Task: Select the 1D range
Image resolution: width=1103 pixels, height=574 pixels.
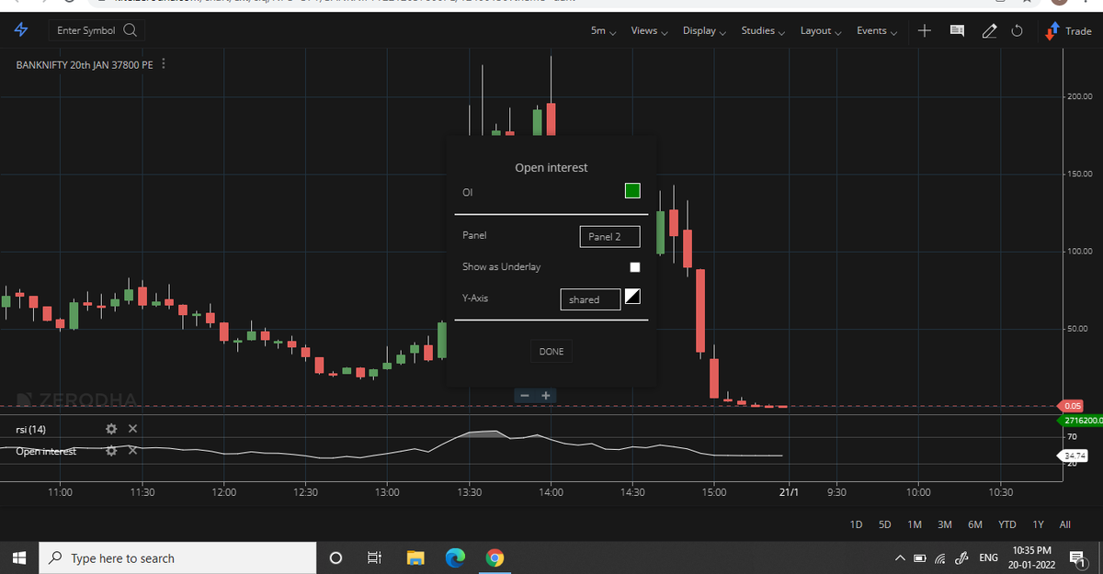Action: click(x=856, y=524)
